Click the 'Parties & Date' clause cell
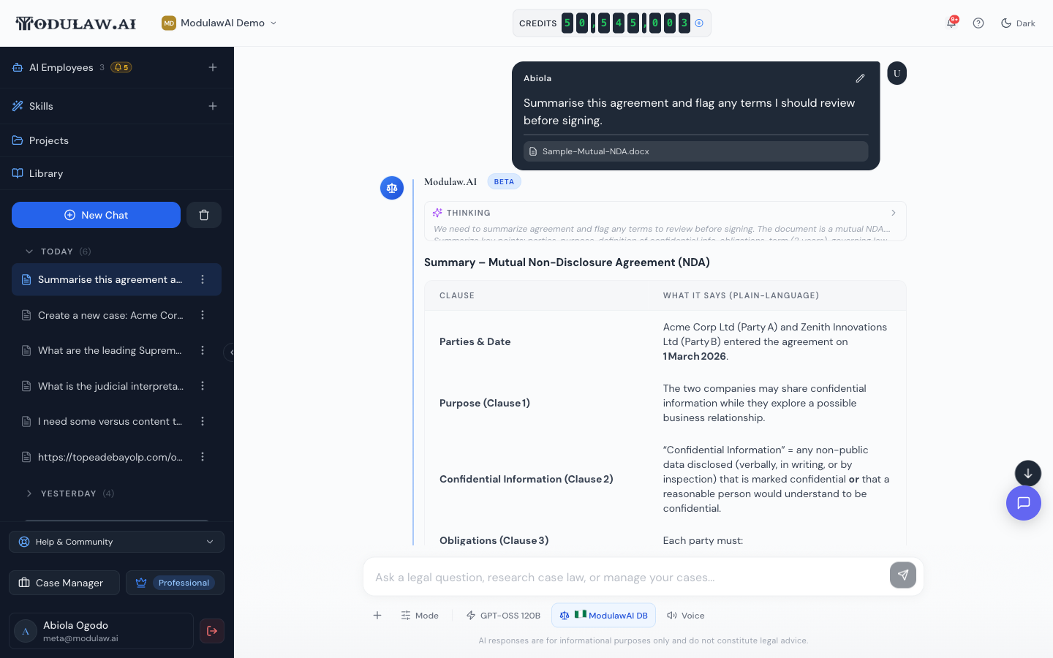The width and height of the screenshot is (1053, 658). (x=475, y=341)
